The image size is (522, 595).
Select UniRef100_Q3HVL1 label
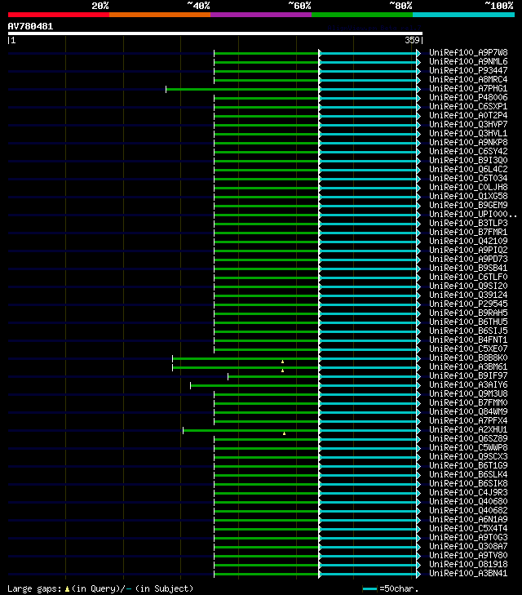(x=468, y=133)
